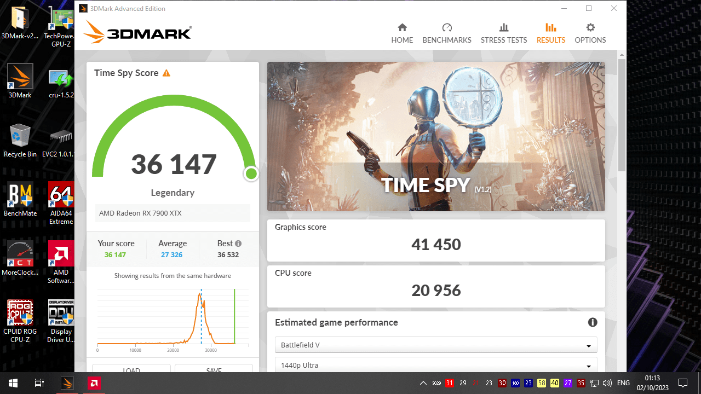The height and width of the screenshot is (394, 701).
Task: Select the Display Driver Uninstaller desktop icon
Action: coord(61,322)
